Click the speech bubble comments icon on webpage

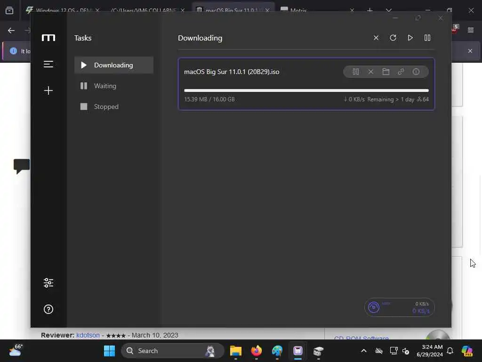click(x=22, y=166)
